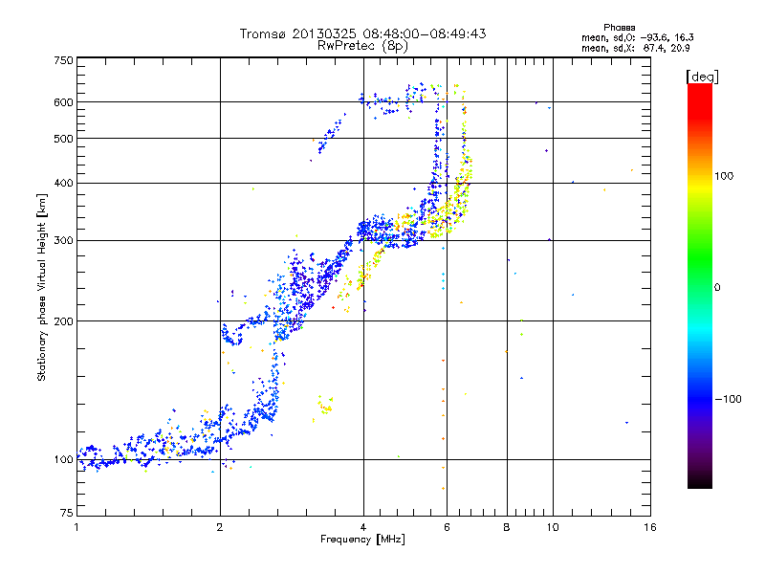Image resolution: width=765 pixels, height=574 pixels.
Task: Click the x-axis tick label '4'
Action: tap(363, 527)
